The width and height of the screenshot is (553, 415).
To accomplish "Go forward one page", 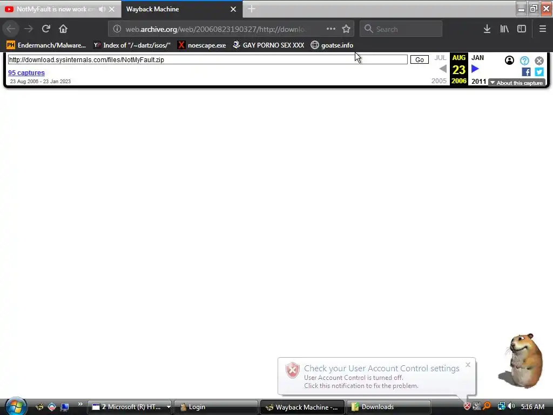I will (x=29, y=29).
